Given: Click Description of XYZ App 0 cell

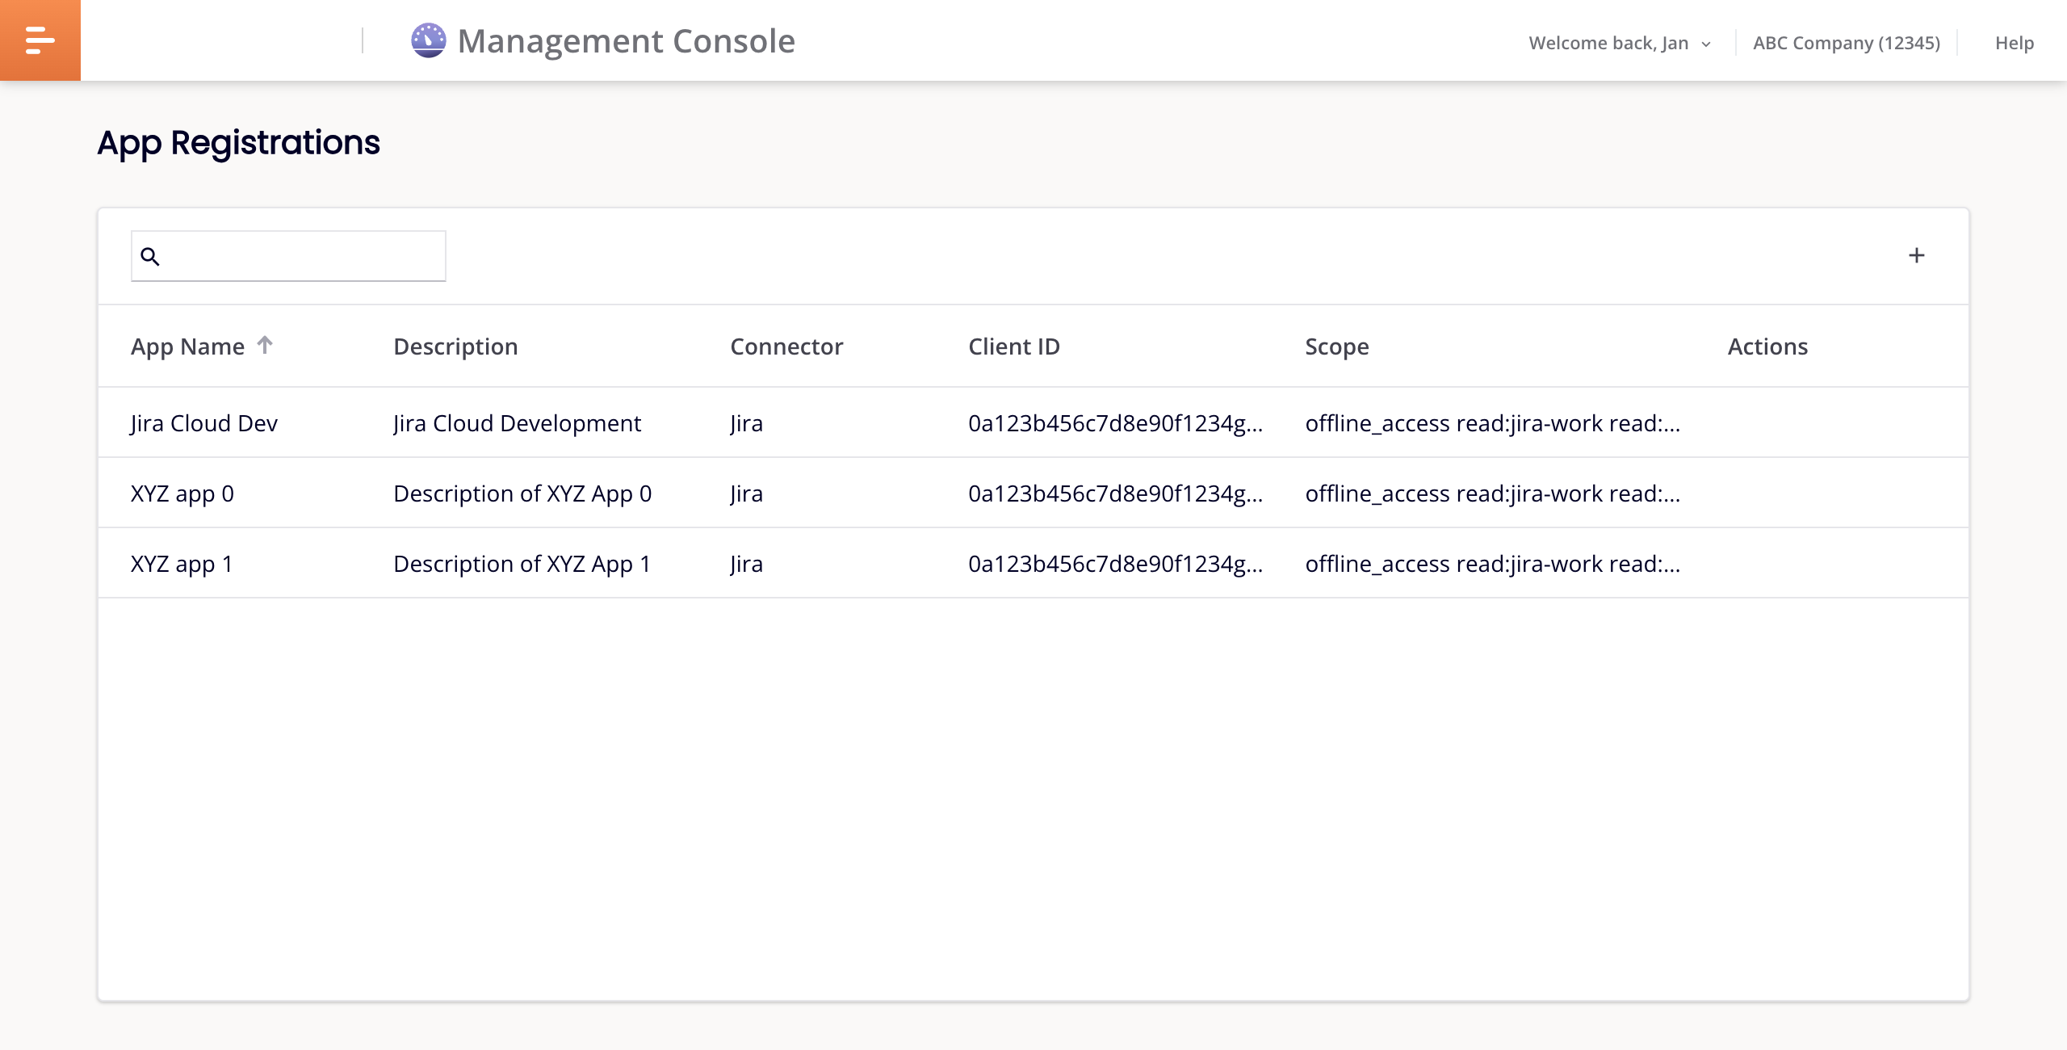Looking at the screenshot, I should [x=522, y=493].
